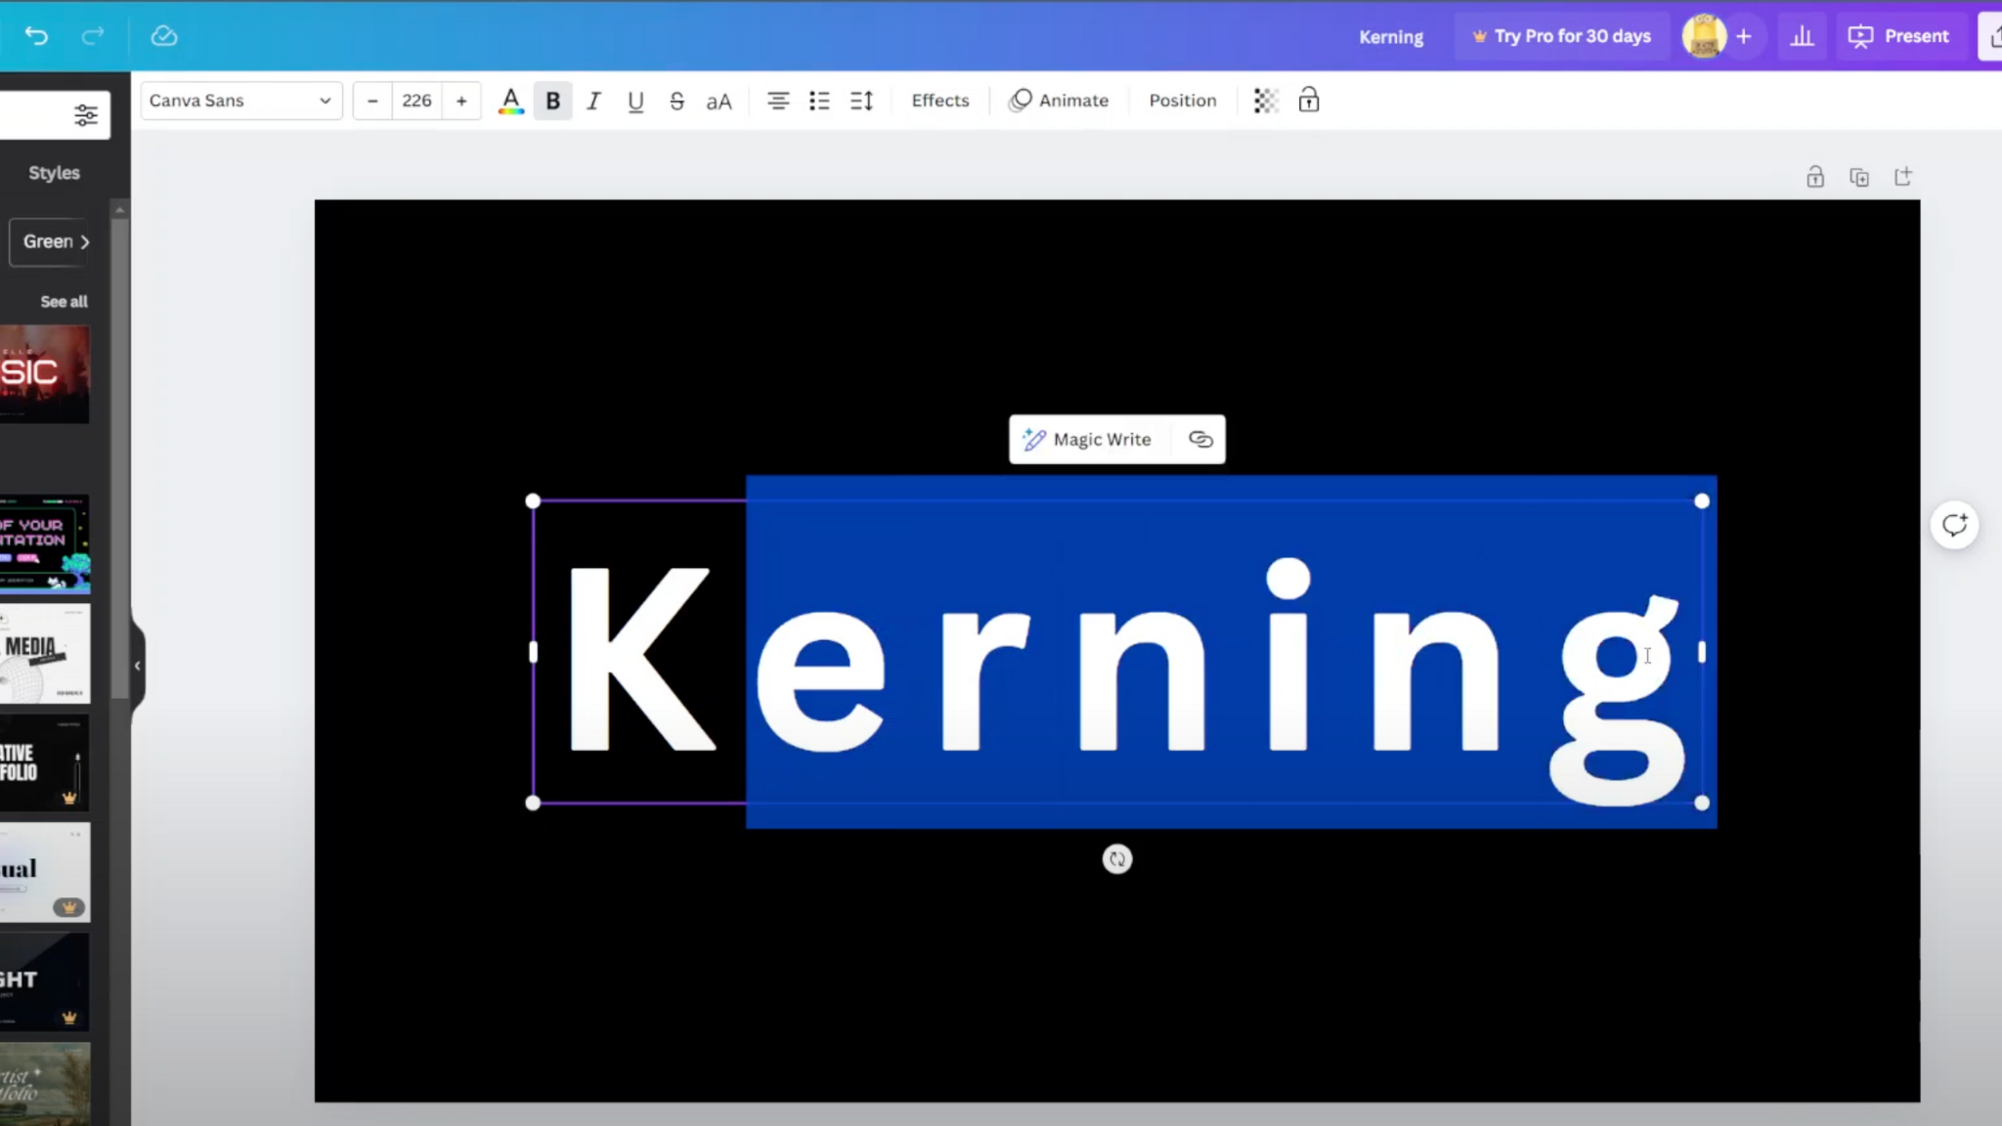Screen dimensions: 2002x1126
Task: Select the MEDIA template thumbnail
Action: point(45,653)
